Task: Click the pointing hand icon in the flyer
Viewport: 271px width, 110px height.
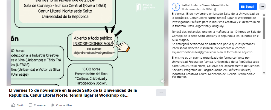Action: tap(124, 46)
